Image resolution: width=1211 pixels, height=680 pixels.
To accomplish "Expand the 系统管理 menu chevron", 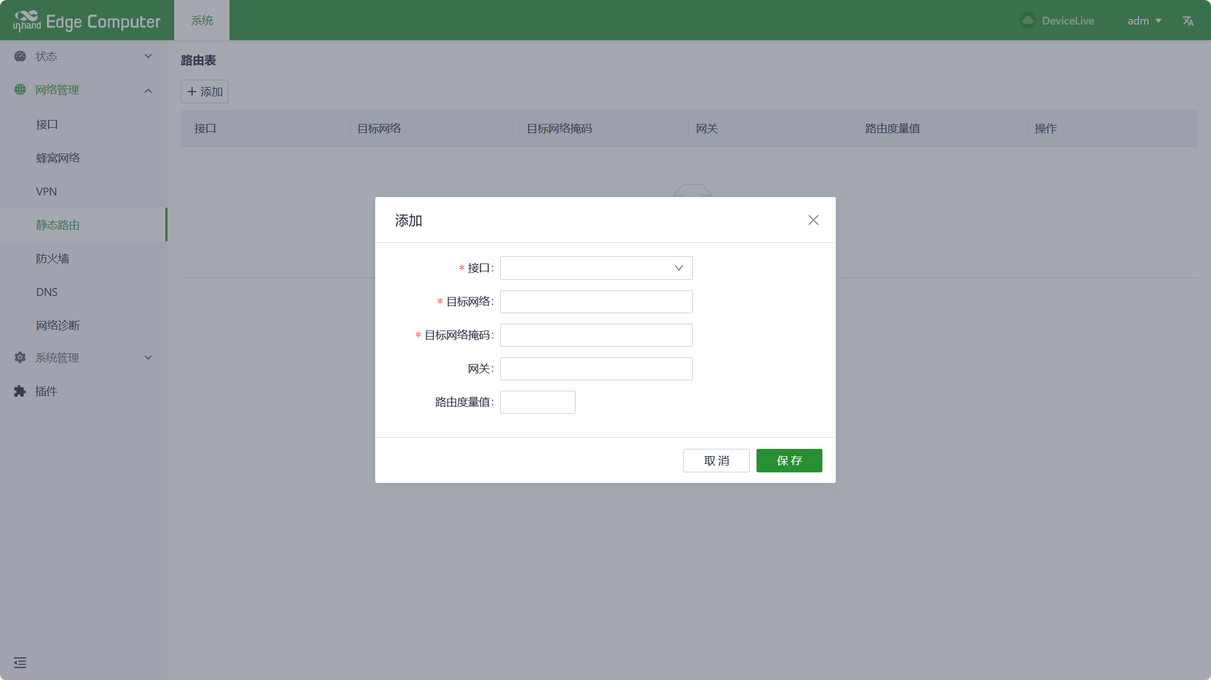I will pos(148,358).
